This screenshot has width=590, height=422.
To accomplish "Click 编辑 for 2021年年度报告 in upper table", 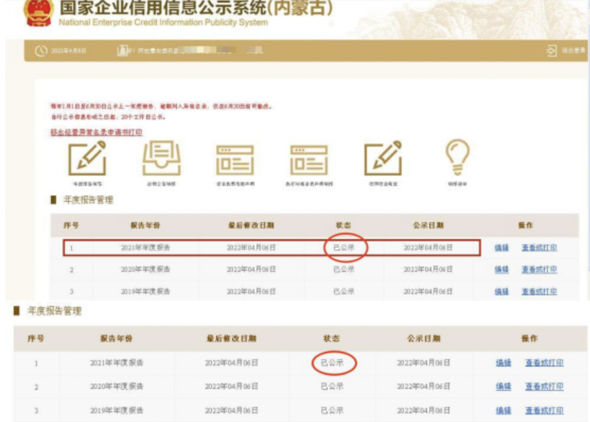I will (501, 248).
